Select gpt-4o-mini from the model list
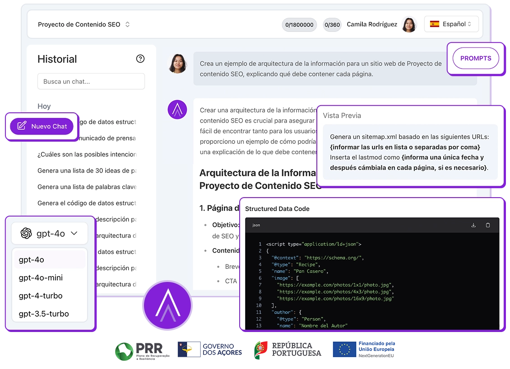 pos(41,278)
